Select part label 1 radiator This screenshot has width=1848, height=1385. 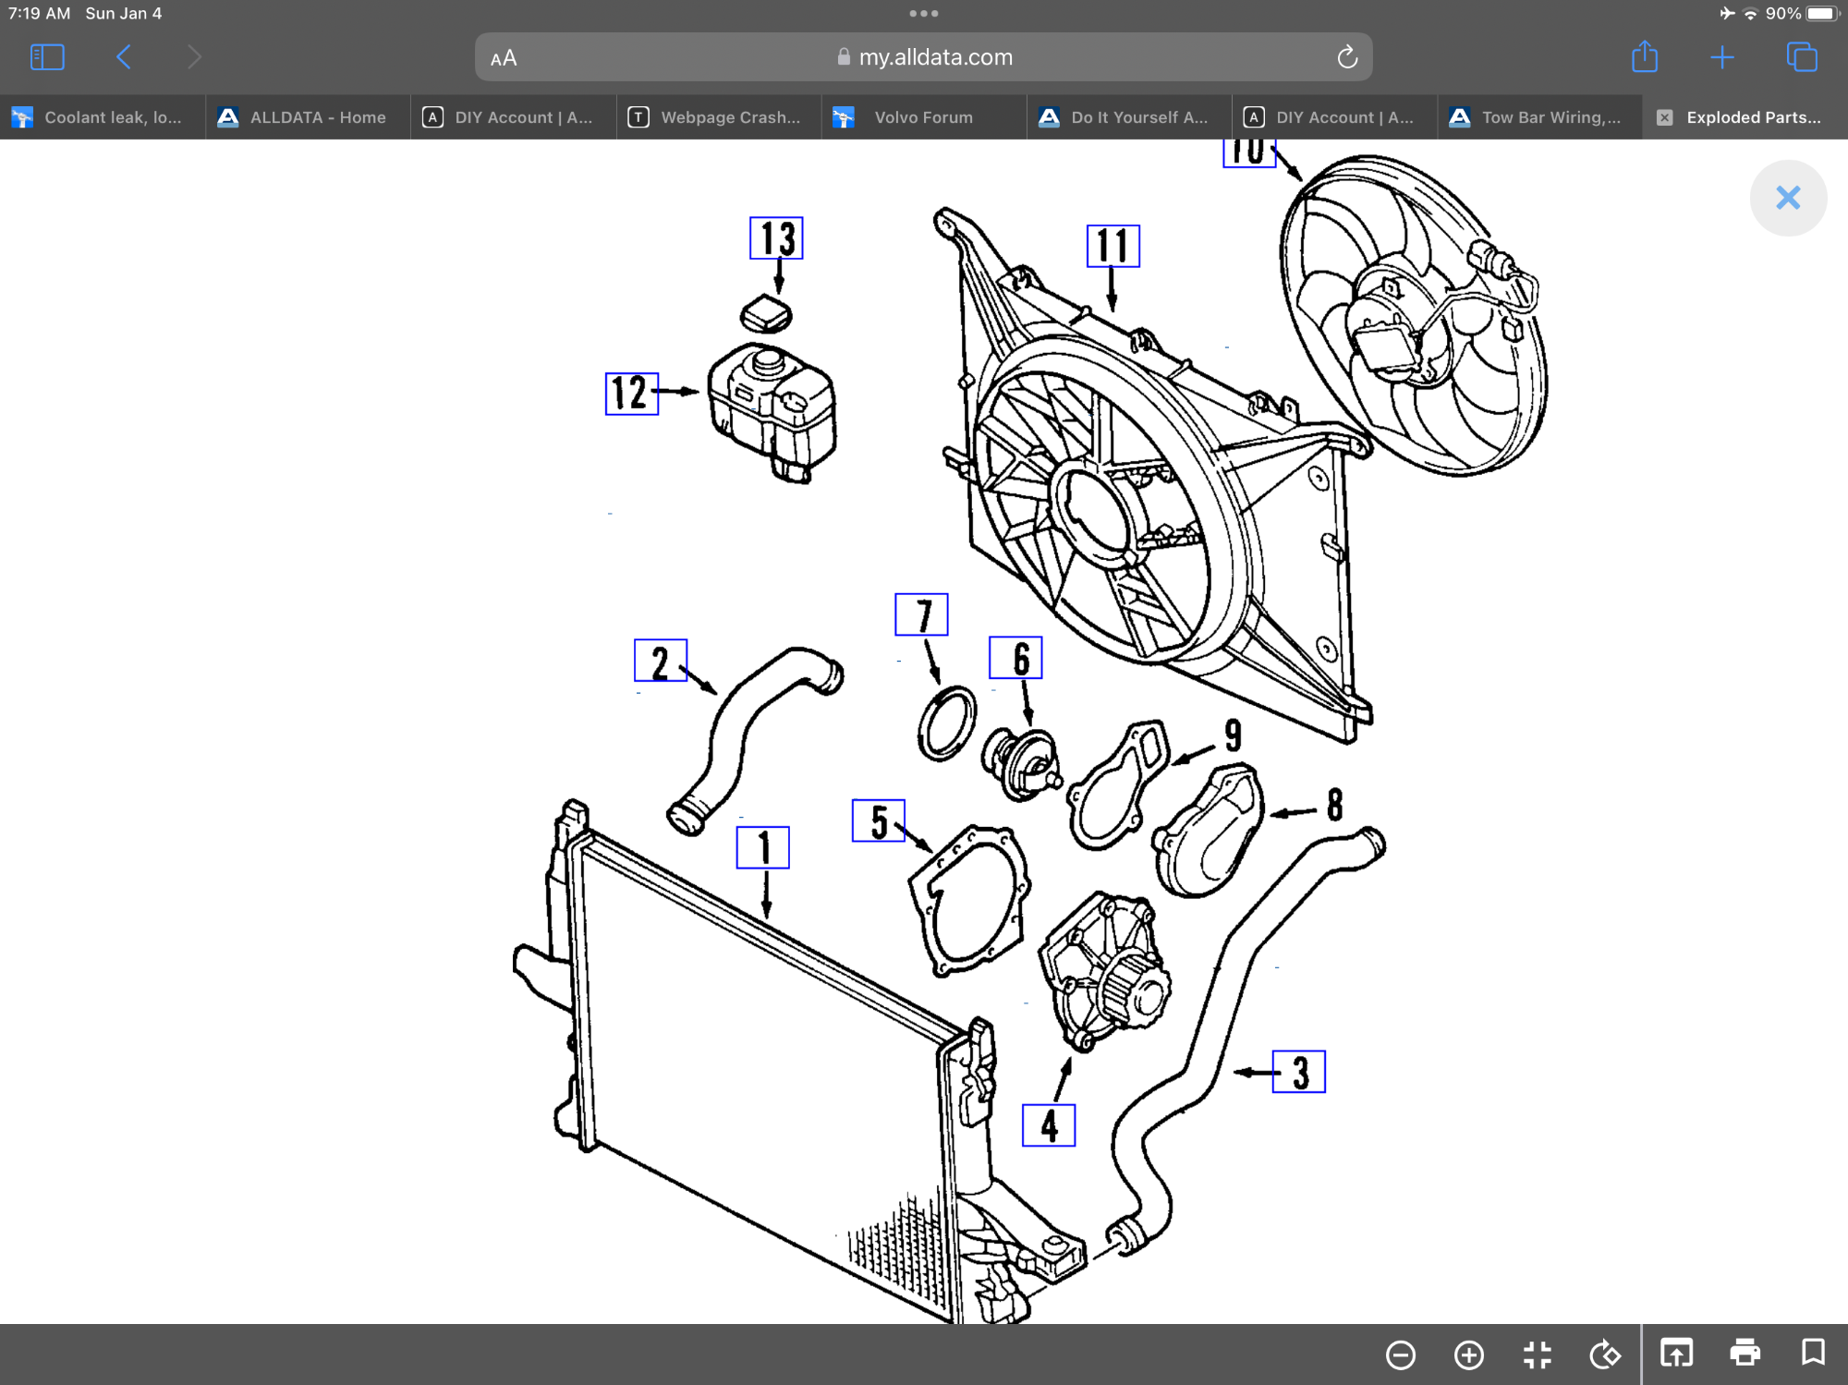(762, 847)
